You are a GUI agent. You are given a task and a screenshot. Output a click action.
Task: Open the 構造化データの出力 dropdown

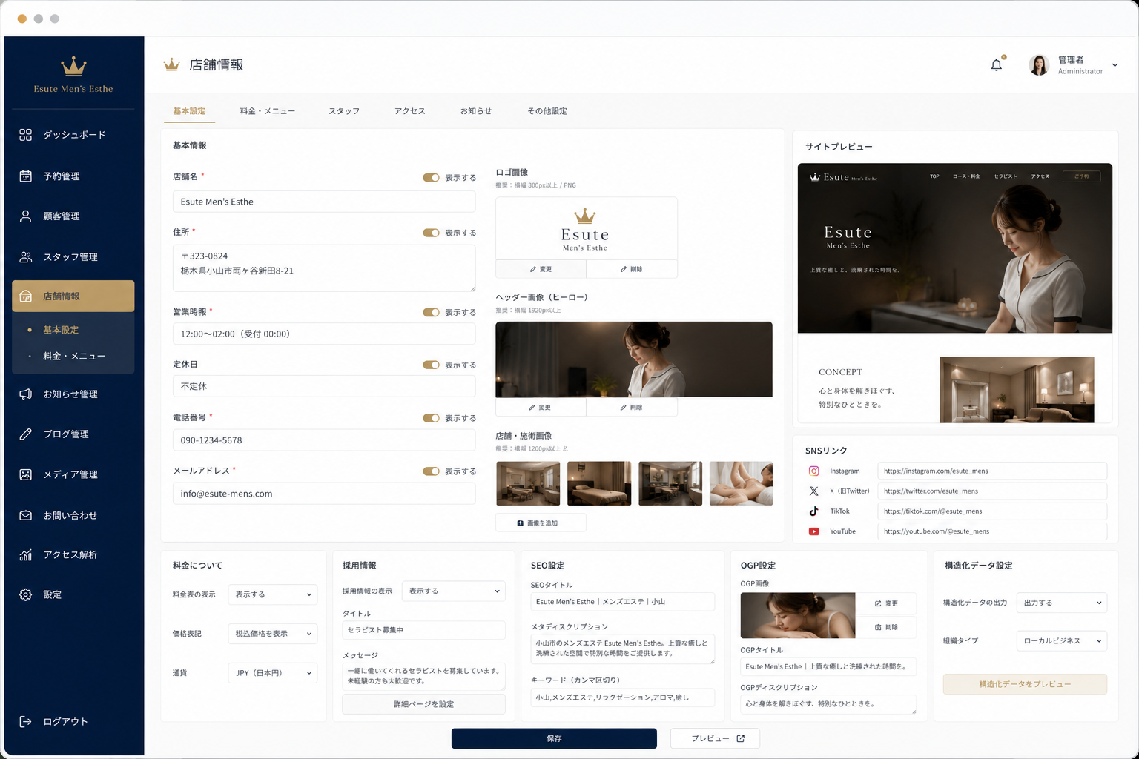click(x=1061, y=603)
